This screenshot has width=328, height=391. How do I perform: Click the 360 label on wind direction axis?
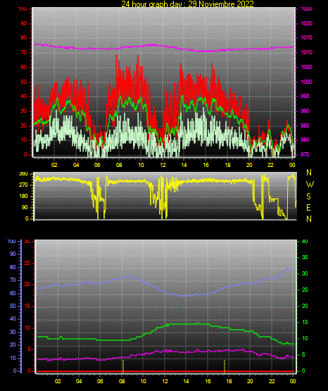(x=23, y=174)
